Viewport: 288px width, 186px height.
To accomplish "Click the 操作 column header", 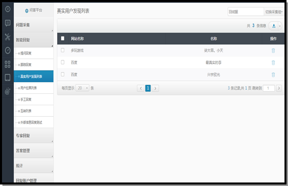I will [273, 39].
